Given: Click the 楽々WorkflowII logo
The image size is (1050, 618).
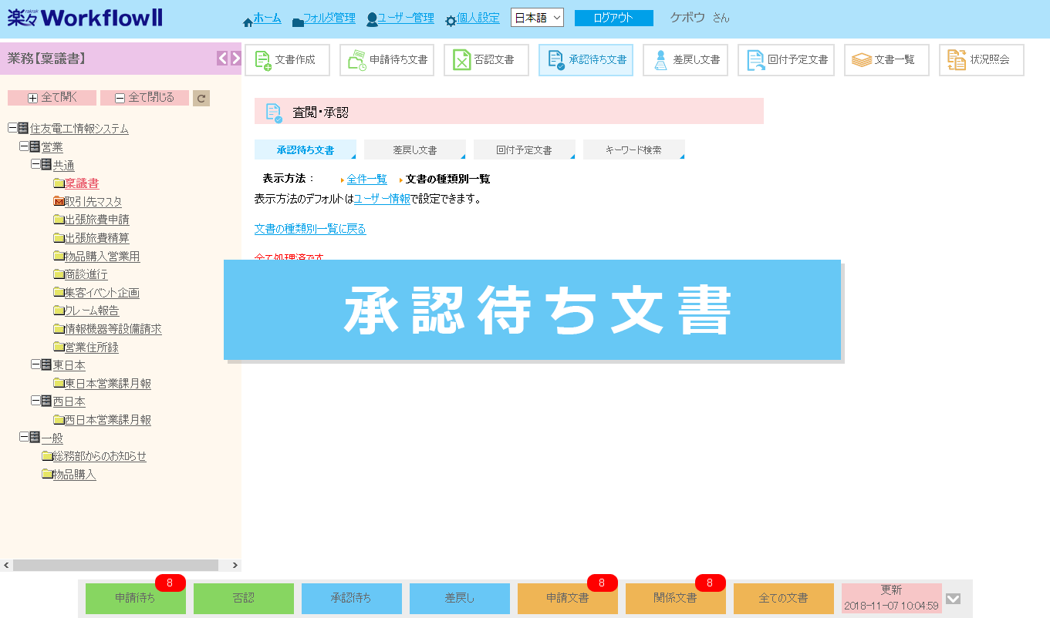Looking at the screenshot, I should click(85, 18).
